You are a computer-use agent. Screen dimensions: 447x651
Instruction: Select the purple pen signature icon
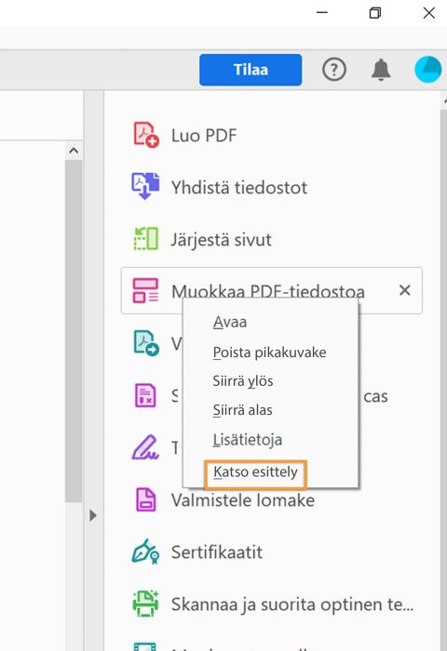[145, 447]
